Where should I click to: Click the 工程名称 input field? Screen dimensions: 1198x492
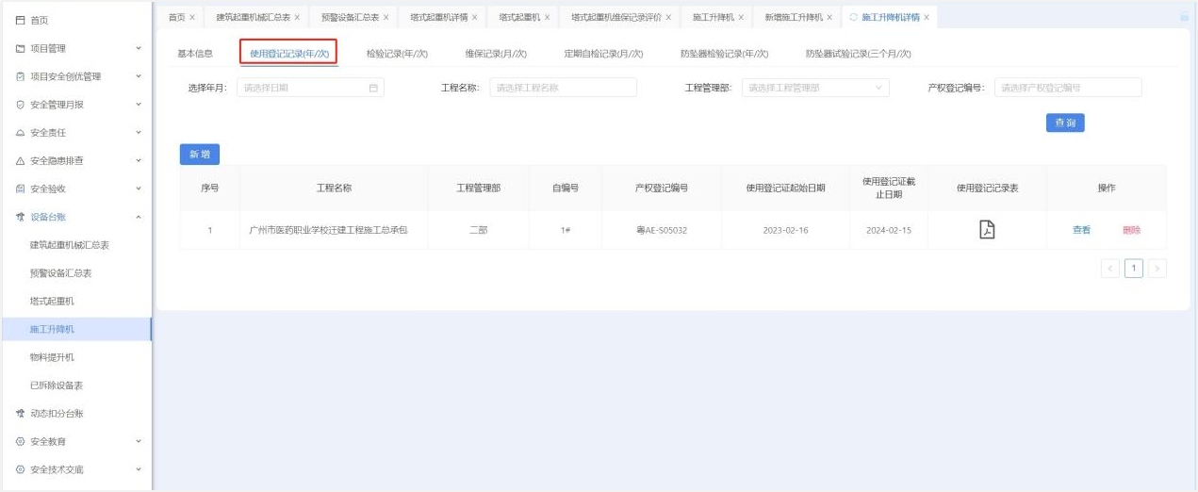click(563, 88)
